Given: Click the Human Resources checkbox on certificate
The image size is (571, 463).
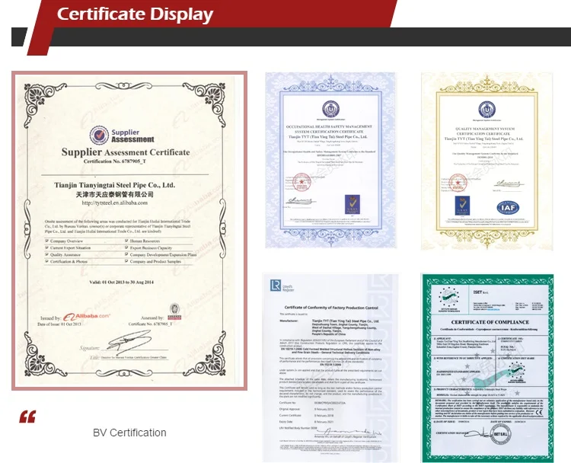Looking at the screenshot, I should [125, 241].
